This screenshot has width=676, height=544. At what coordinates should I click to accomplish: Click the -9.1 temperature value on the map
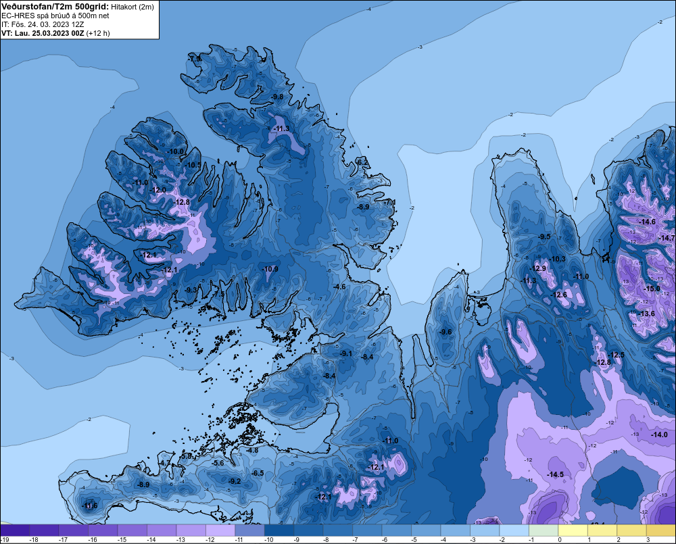pos(345,353)
